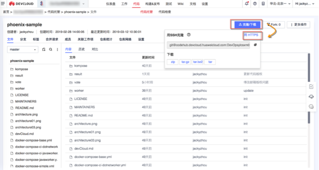This screenshot has width=319, height=170.
Task: Click the DevCloud logo
Action: pos(21,4)
